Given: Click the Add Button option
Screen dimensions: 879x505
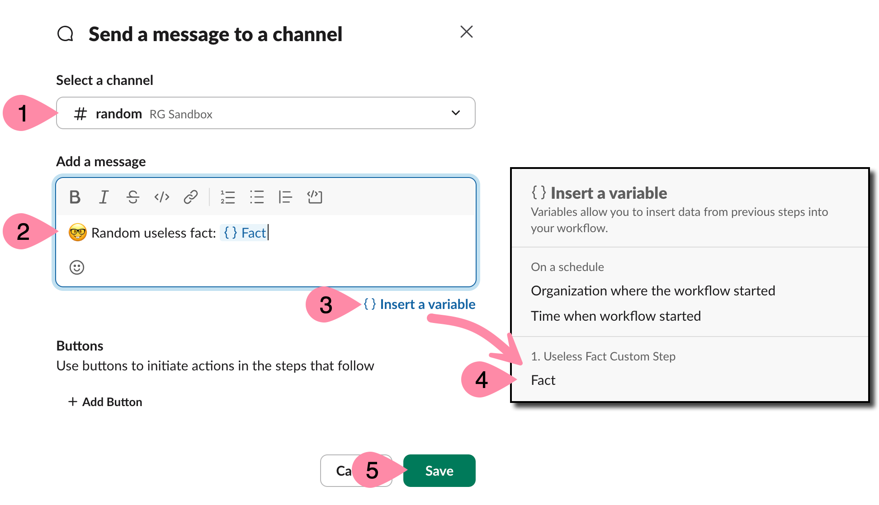Looking at the screenshot, I should coord(105,402).
